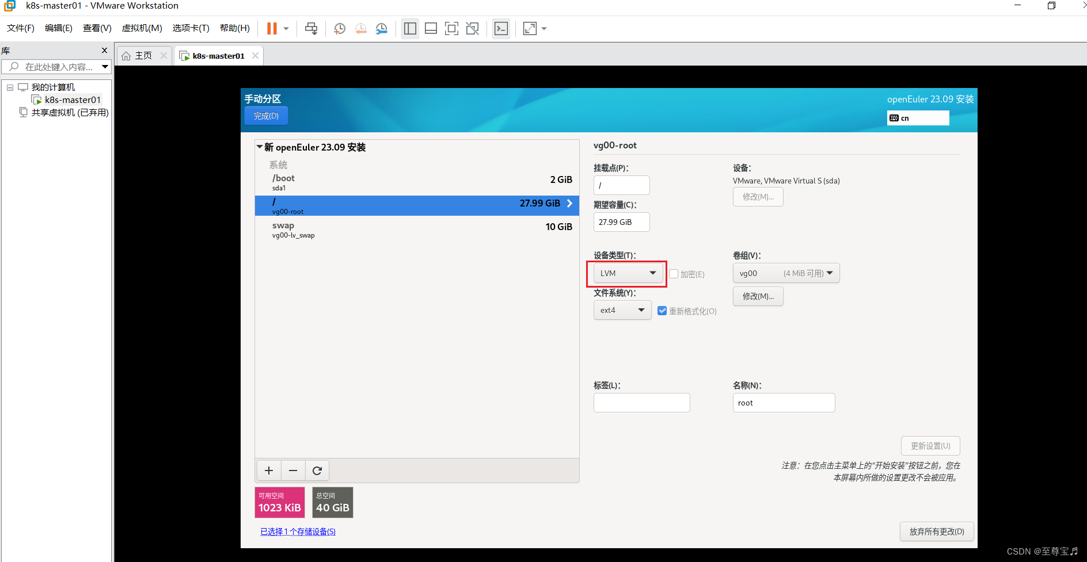Open the 虚拟机(M) menu
Image resolution: width=1087 pixels, height=562 pixels.
coord(142,28)
